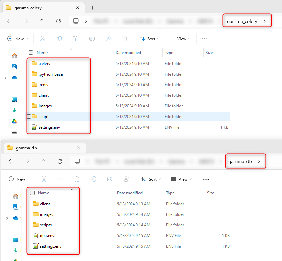Open the View dropdown in gamma_db window
The height and width of the screenshot is (261, 282).
click(x=181, y=179)
